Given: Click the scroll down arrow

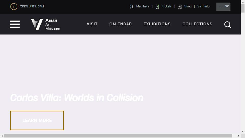Looking at the screenshot, I should pos(243,131).
